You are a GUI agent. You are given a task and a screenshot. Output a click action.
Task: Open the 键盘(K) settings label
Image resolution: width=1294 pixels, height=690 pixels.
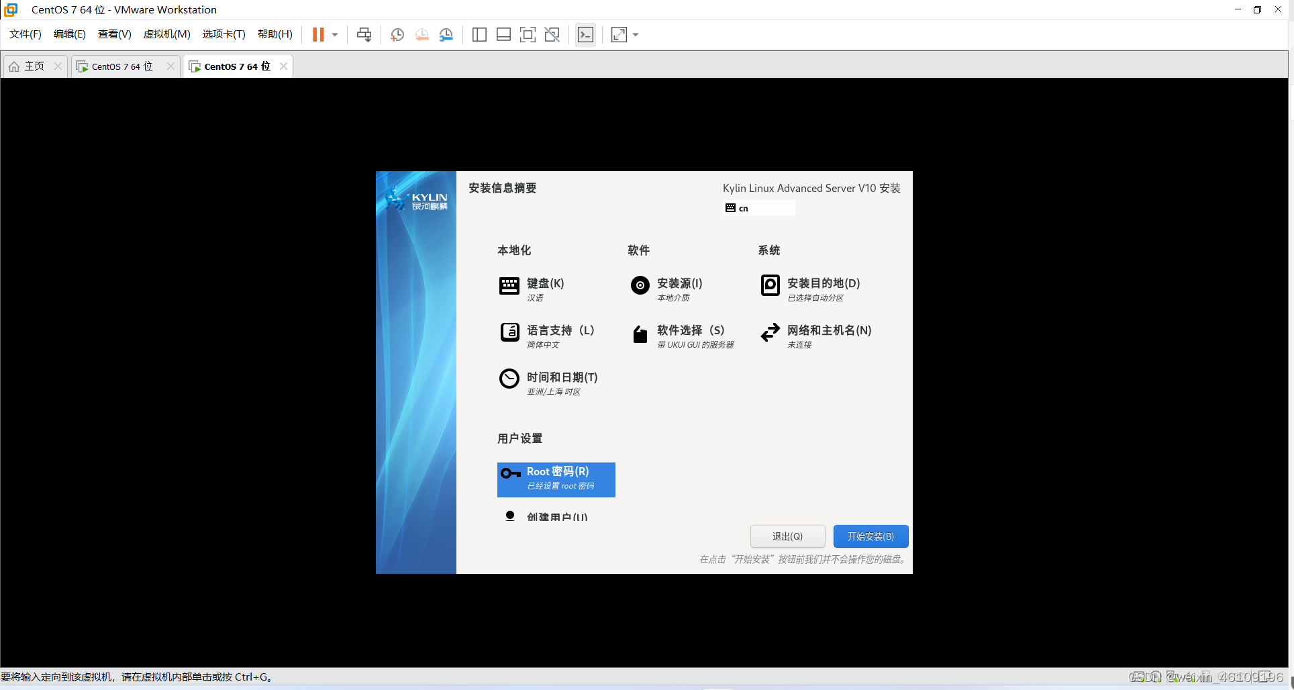point(546,283)
